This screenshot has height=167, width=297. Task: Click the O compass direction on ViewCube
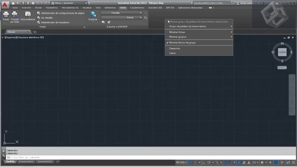click(273, 52)
